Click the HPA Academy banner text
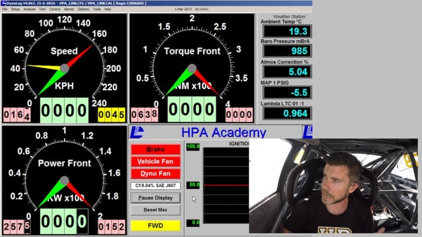The image size is (422, 237). point(224,132)
